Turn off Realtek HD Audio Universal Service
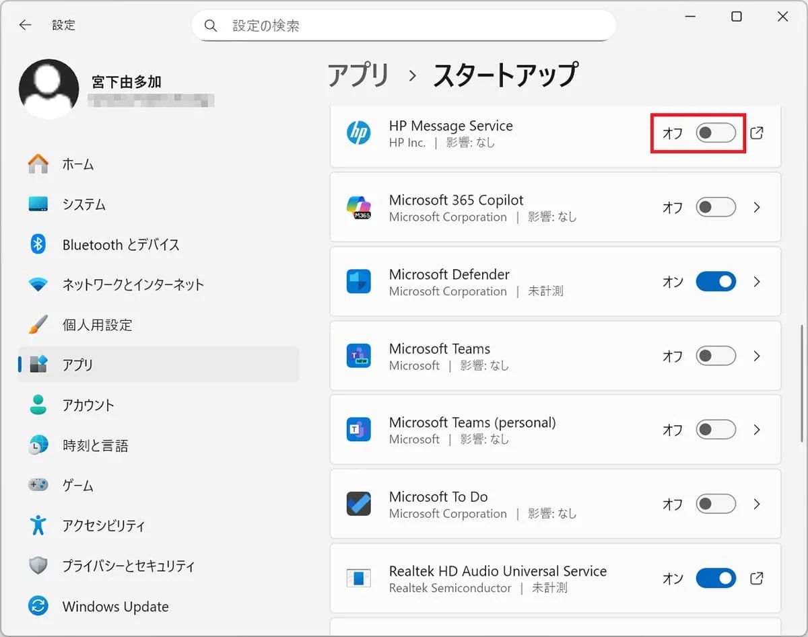Viewport: 808px width, 637px height. [x=716, y=578]
